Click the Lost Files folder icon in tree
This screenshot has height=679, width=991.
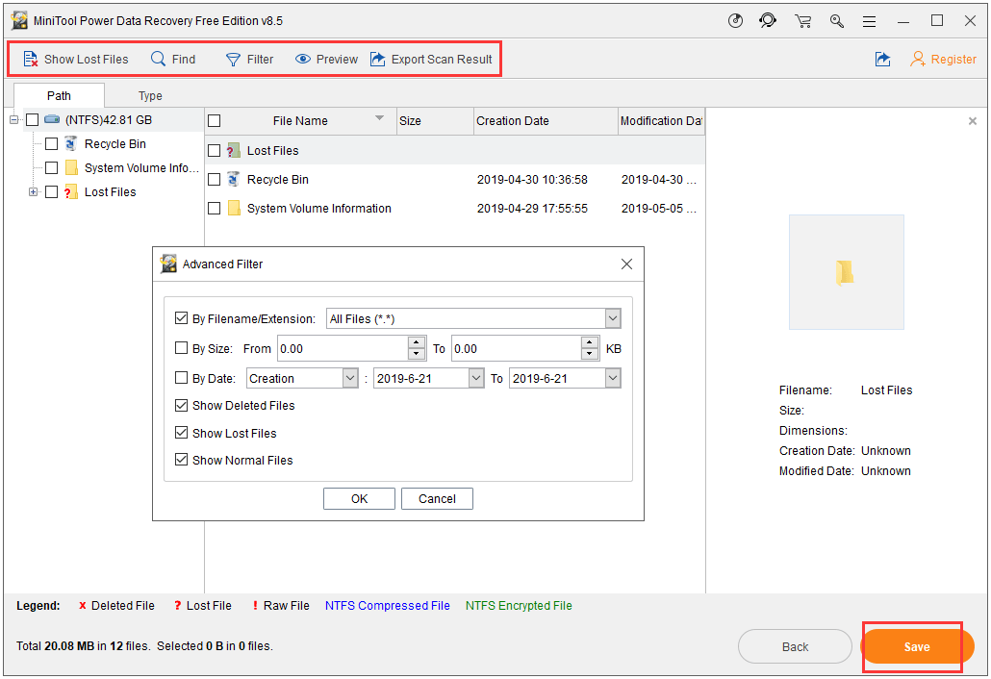point(71,191)
